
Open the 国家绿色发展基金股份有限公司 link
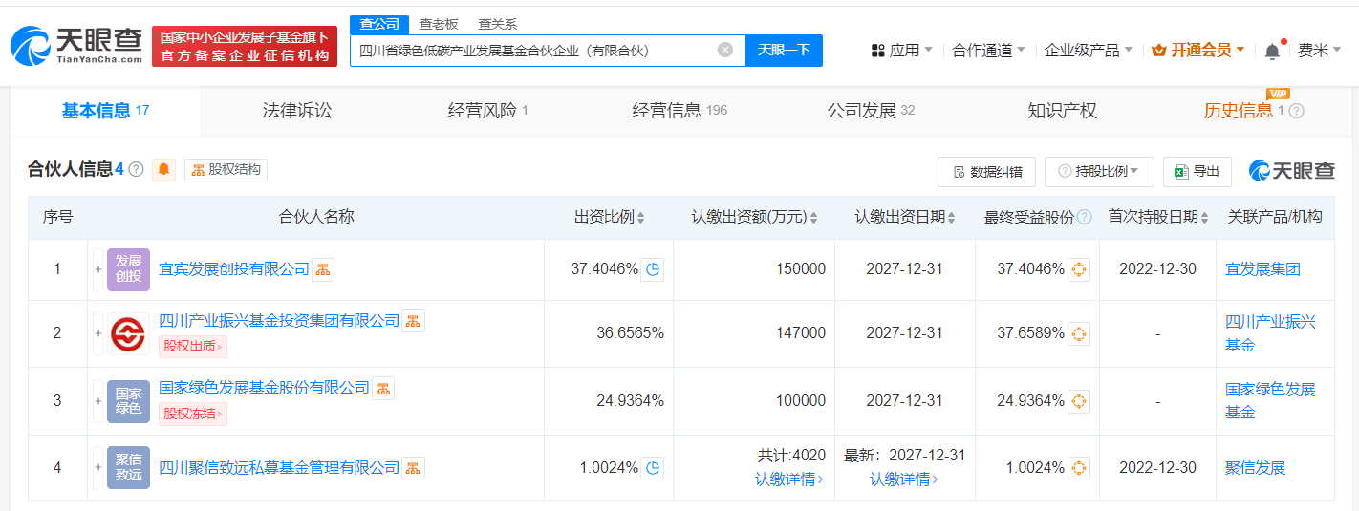pos(264,388)
